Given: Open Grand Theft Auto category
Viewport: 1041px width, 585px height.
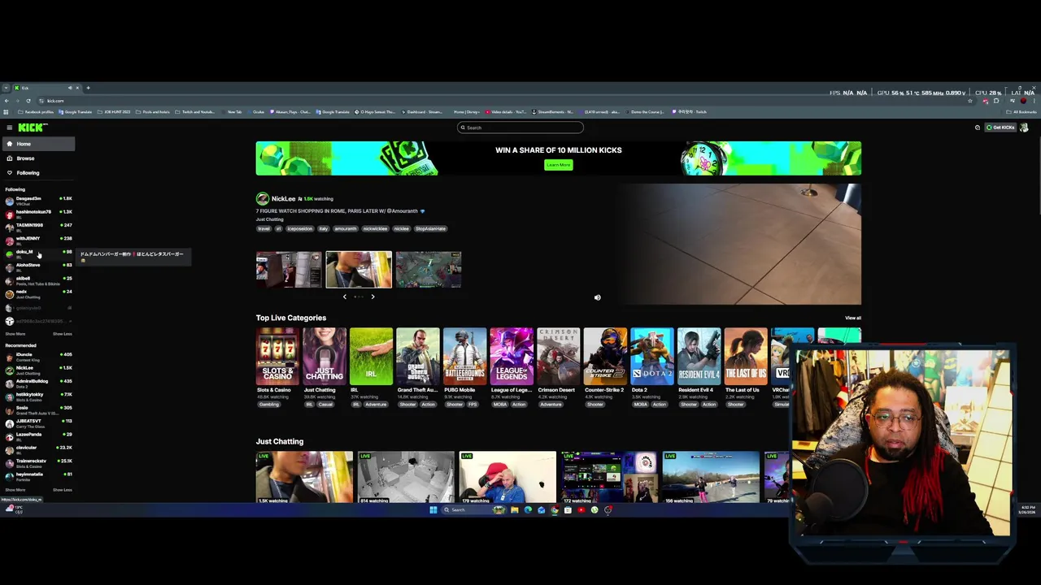Looking at the screenshot, I should click(x=418, y=356).
